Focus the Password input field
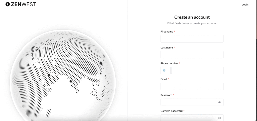This screenshot has height=121, width=257. [192, 102]
